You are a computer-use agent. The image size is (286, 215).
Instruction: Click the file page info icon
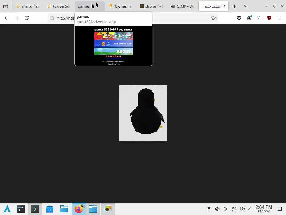(52, 18)
